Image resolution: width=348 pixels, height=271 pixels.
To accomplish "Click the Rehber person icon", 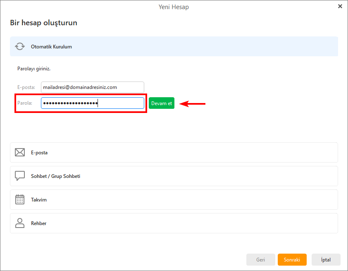I will point(19,223).
